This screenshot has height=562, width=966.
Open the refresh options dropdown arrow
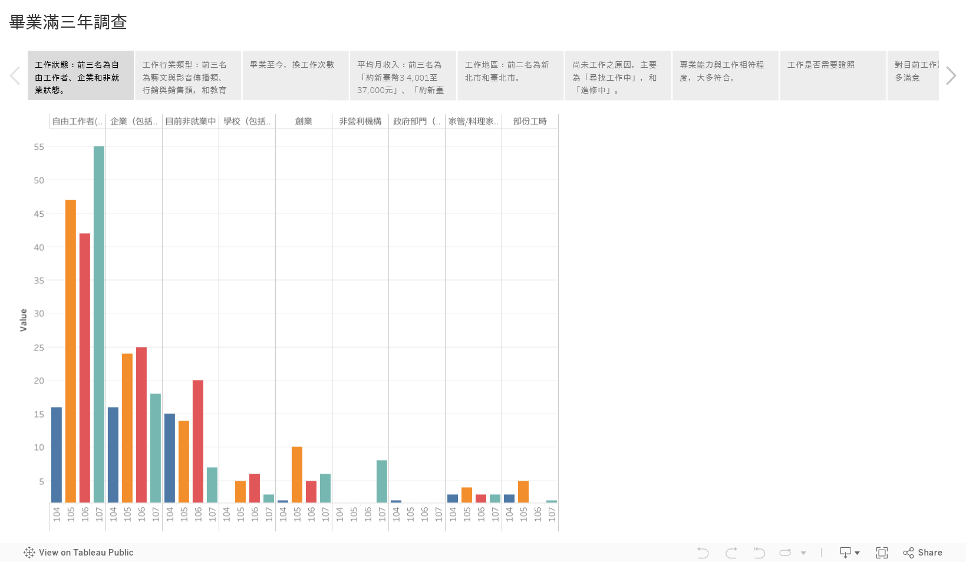[x=803, y=553]
